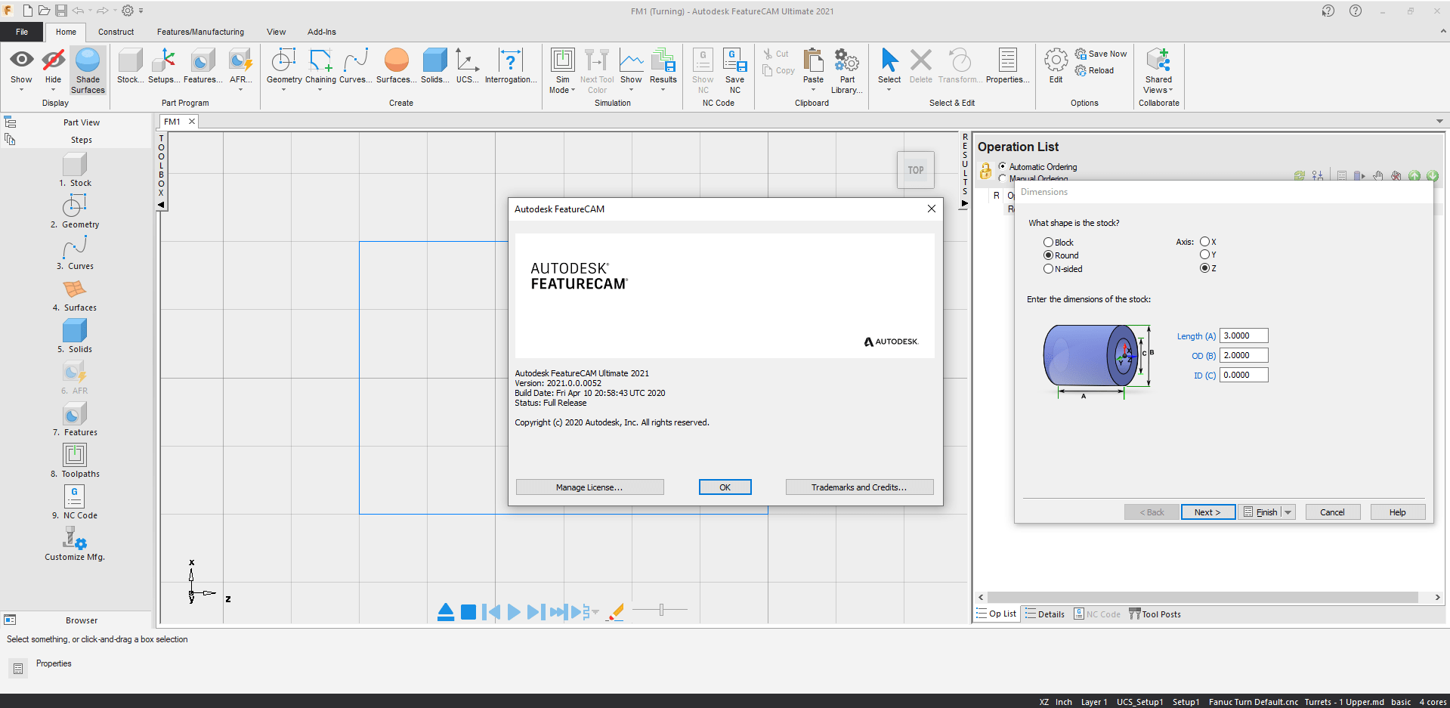Screen dimensions: 1450x708
Task: Switch to the View ribbon tab
Action: pyautogui.click(x=276, y=32)
